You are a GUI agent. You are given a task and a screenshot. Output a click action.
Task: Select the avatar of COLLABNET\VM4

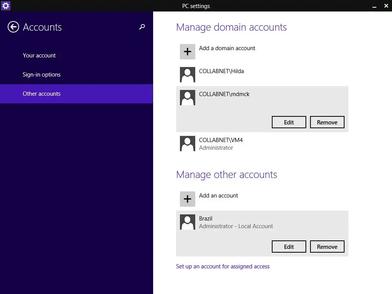click(188, 144)
